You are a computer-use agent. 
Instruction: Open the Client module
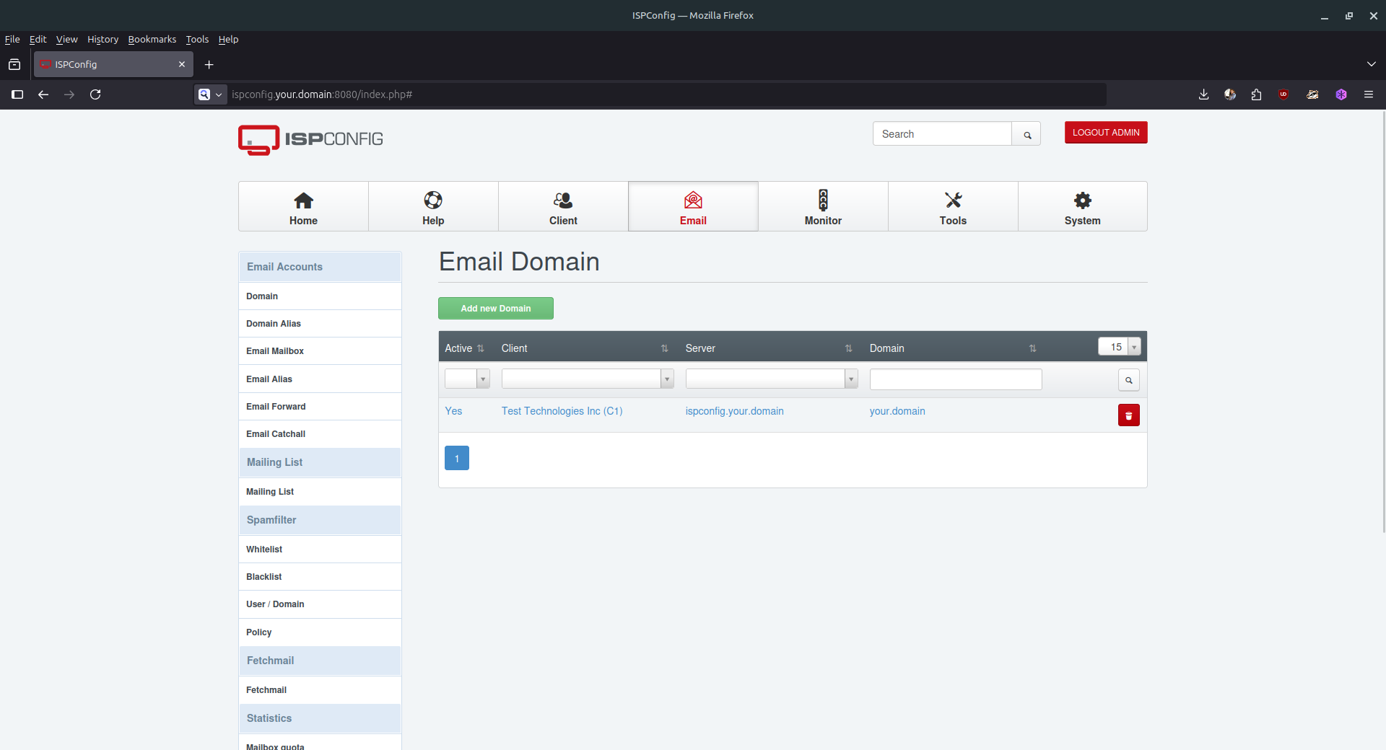(x=563, y=206)
